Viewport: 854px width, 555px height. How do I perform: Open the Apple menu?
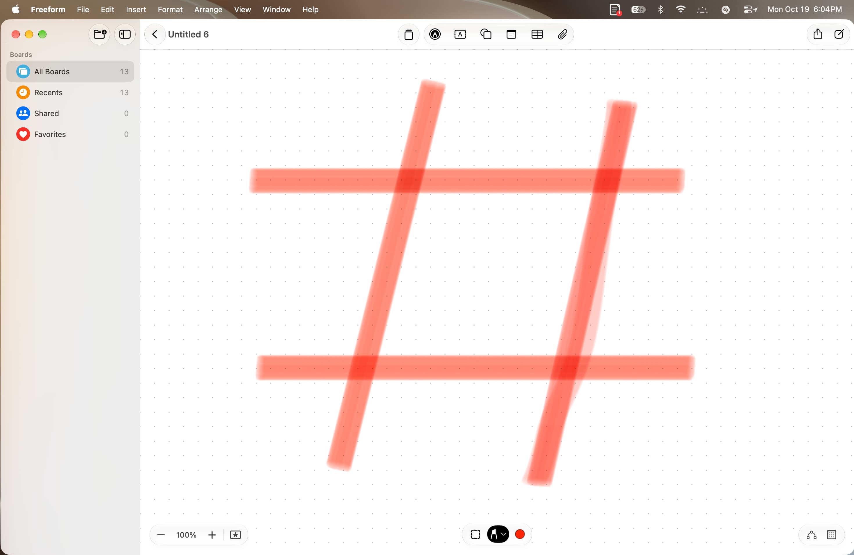15,9
